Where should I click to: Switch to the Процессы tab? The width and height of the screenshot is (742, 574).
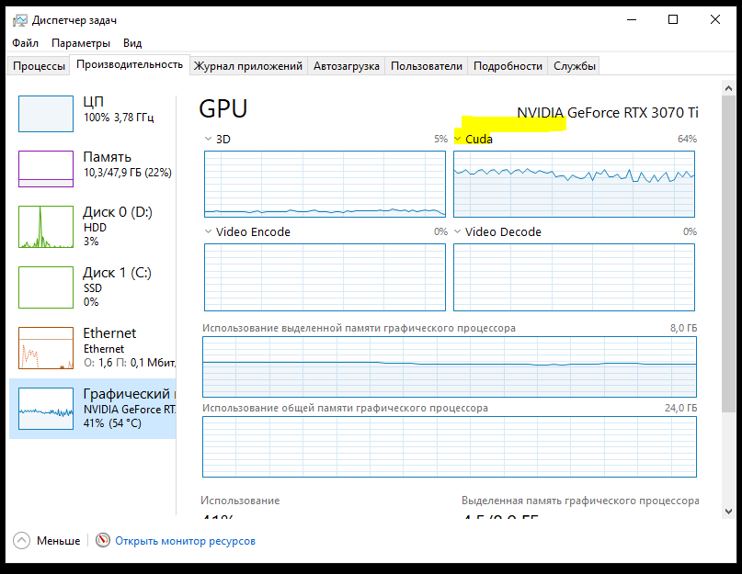39,66
